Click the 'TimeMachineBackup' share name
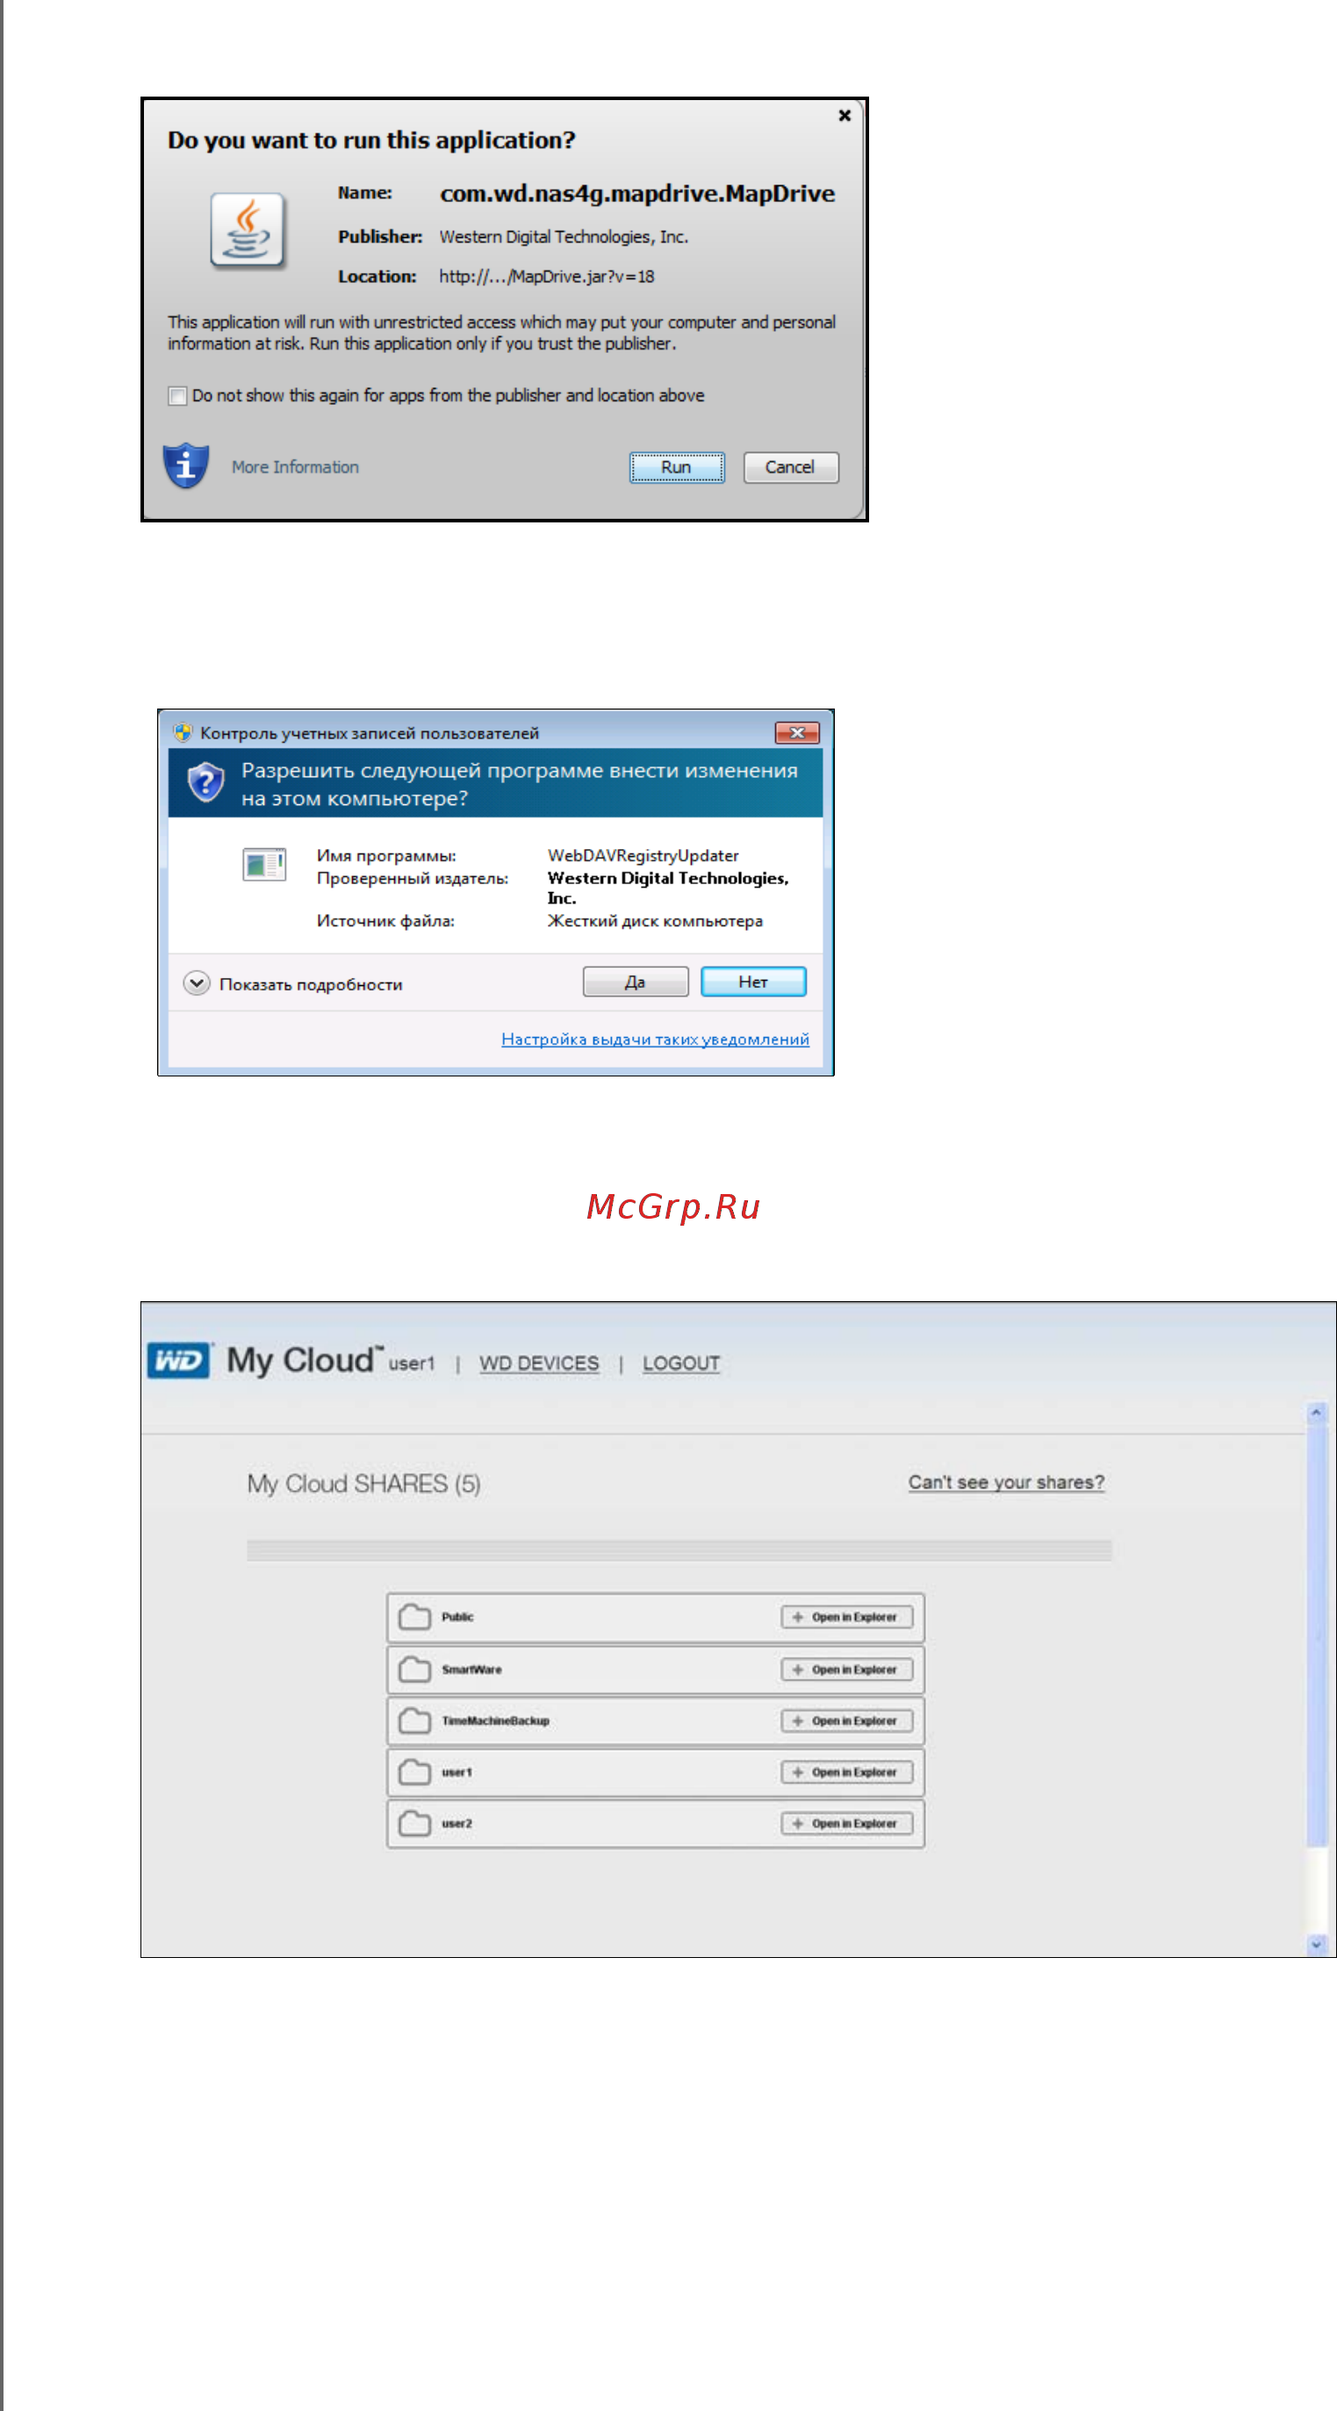This screenshot has height=2411, width=1337. (x=495, y=1721)
